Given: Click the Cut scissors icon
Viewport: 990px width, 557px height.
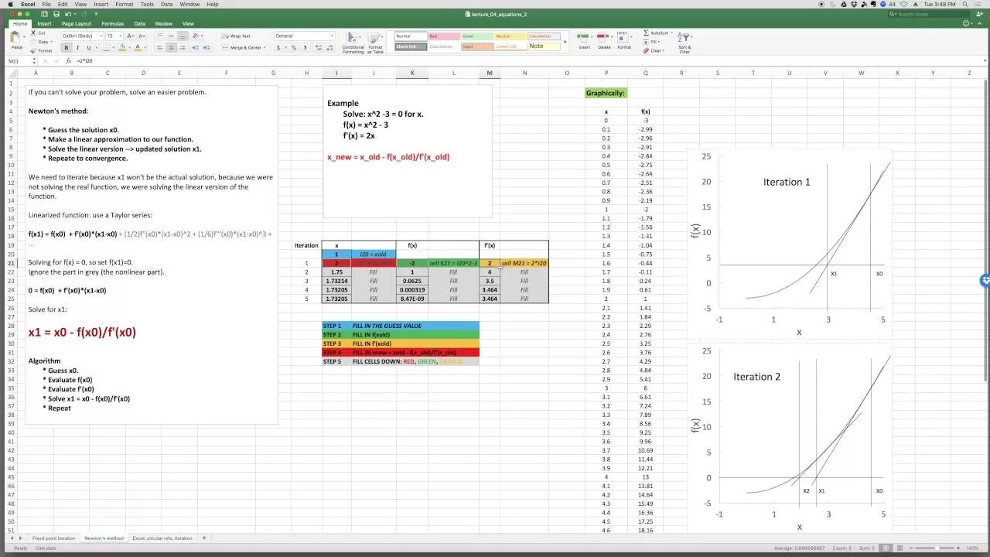Looking at the screenshot, I should pyautogui.click(x=33, y=33).
